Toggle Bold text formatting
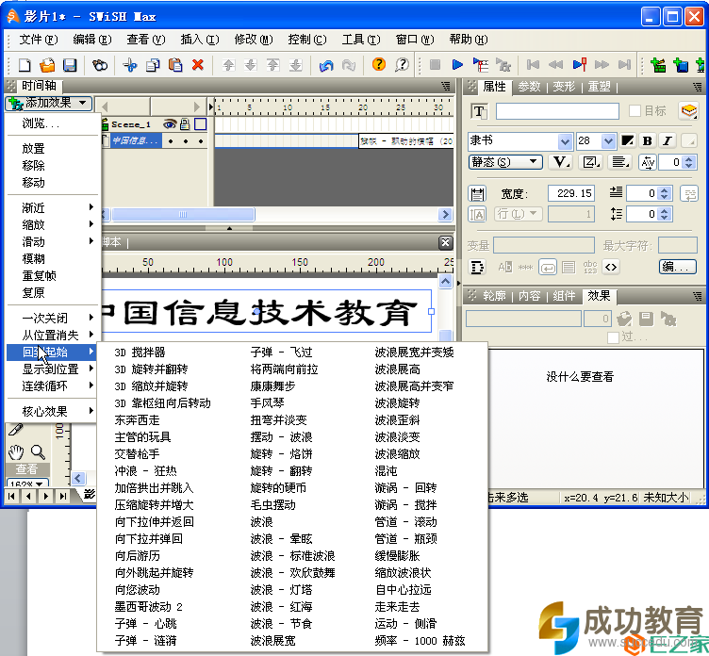Image resolution: width=709 pixels, height=656 pixels. coord(647,141)
